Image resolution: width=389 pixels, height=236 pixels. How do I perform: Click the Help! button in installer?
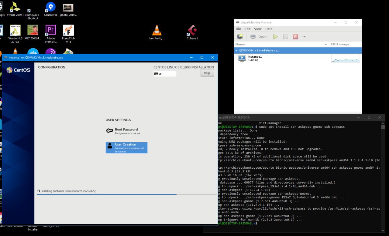(207, 73)
